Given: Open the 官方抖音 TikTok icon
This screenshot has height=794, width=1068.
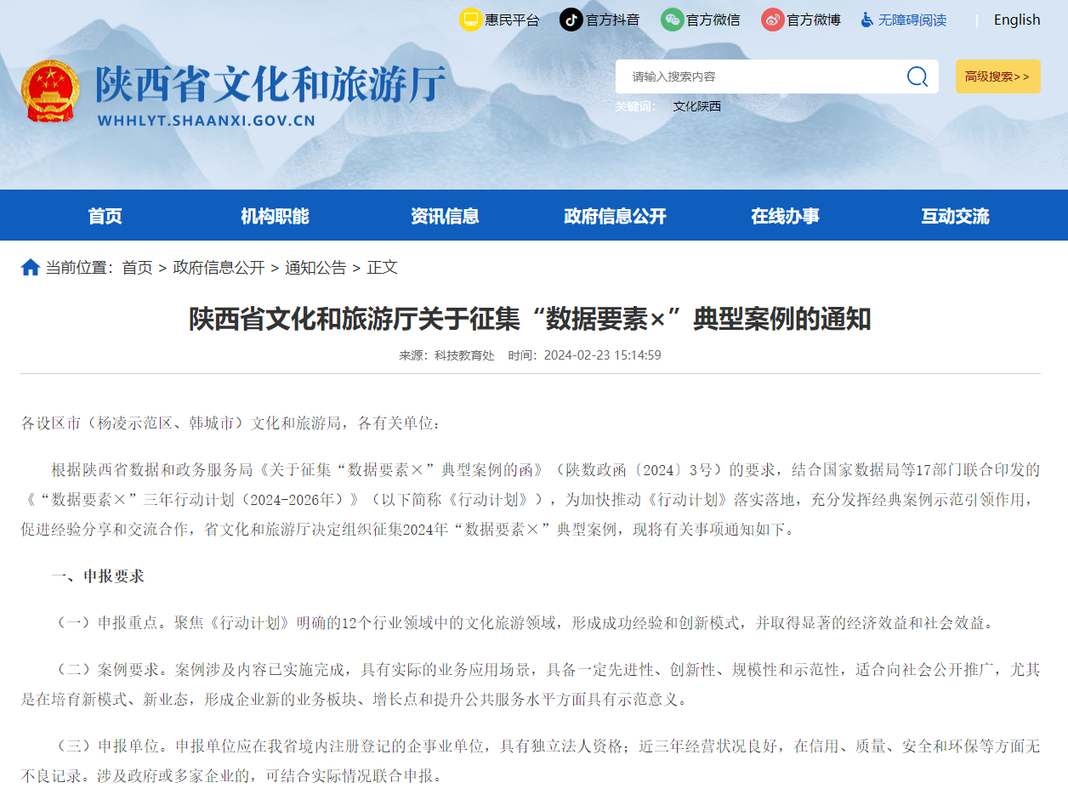Looking at the screenshot, I should pos(571,20).
